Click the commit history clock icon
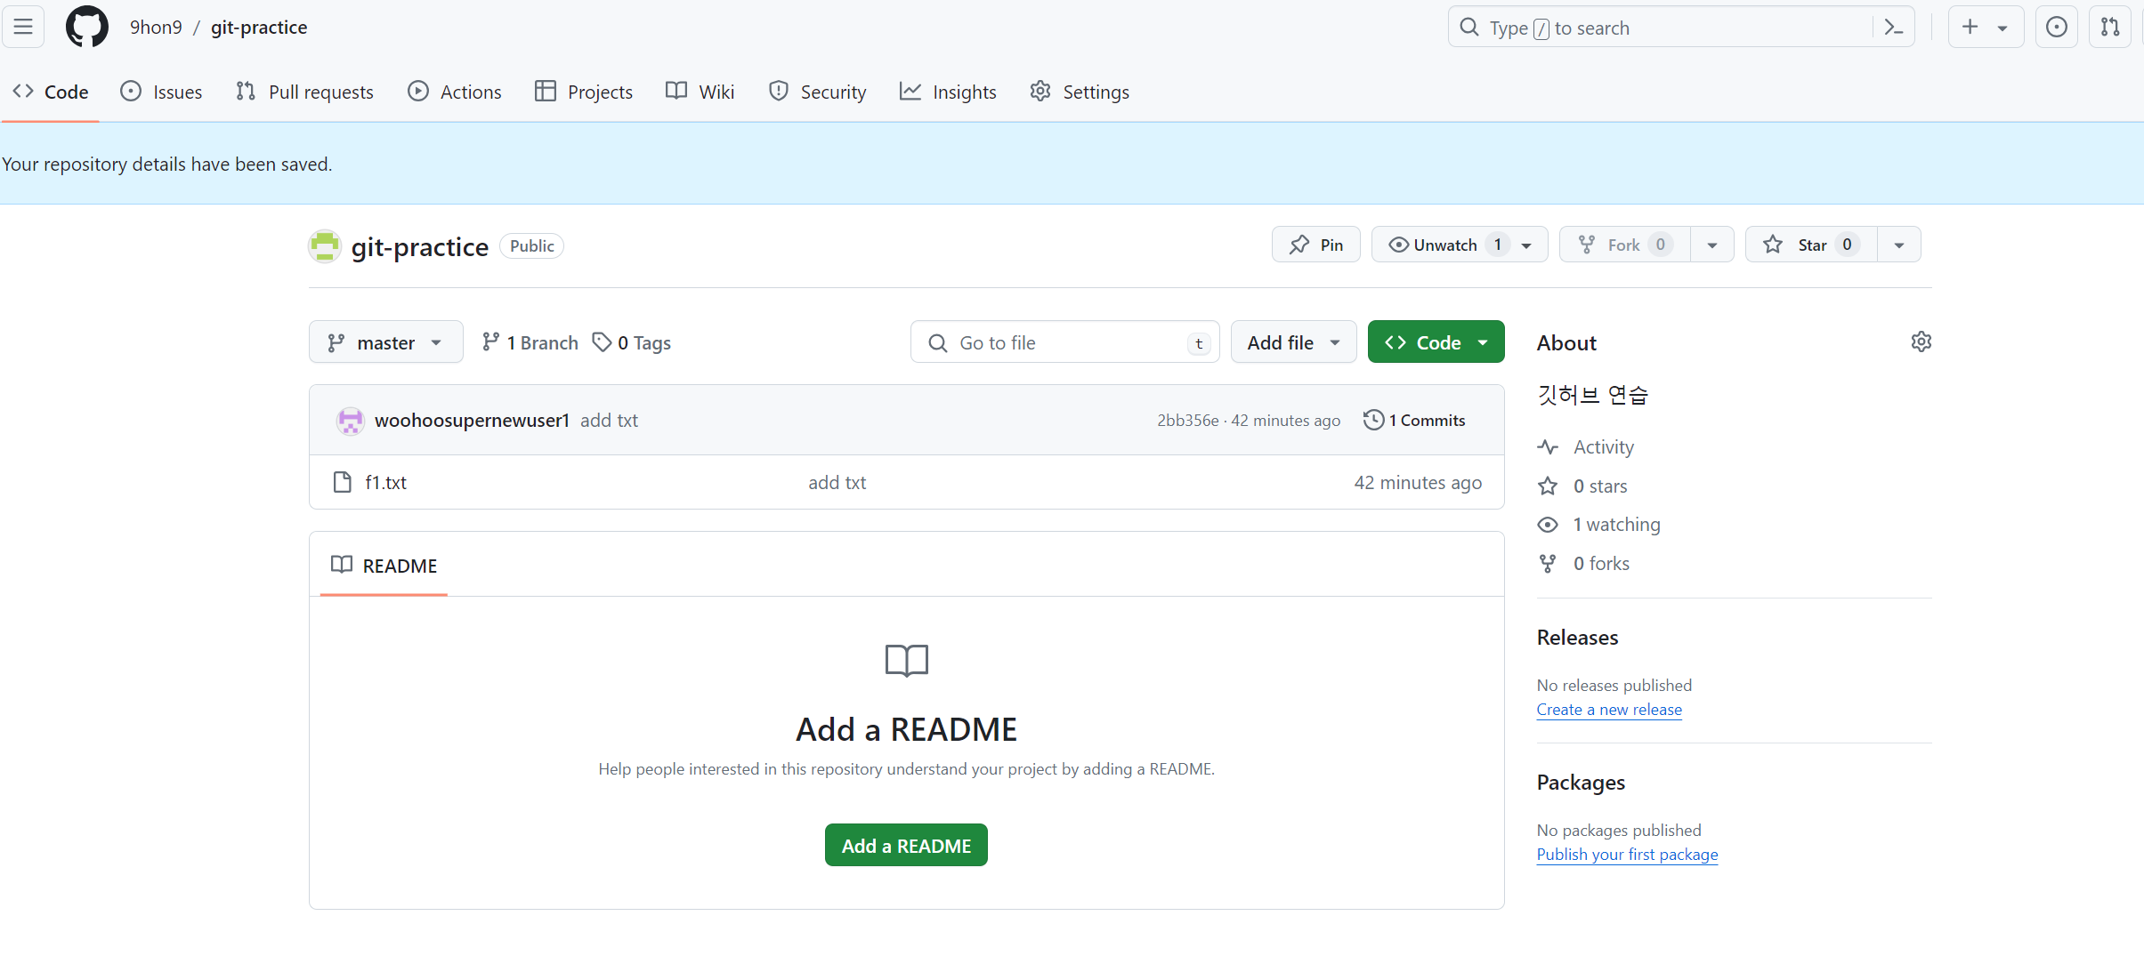This screenshot has height=972, width=2144. (1373, 420)
